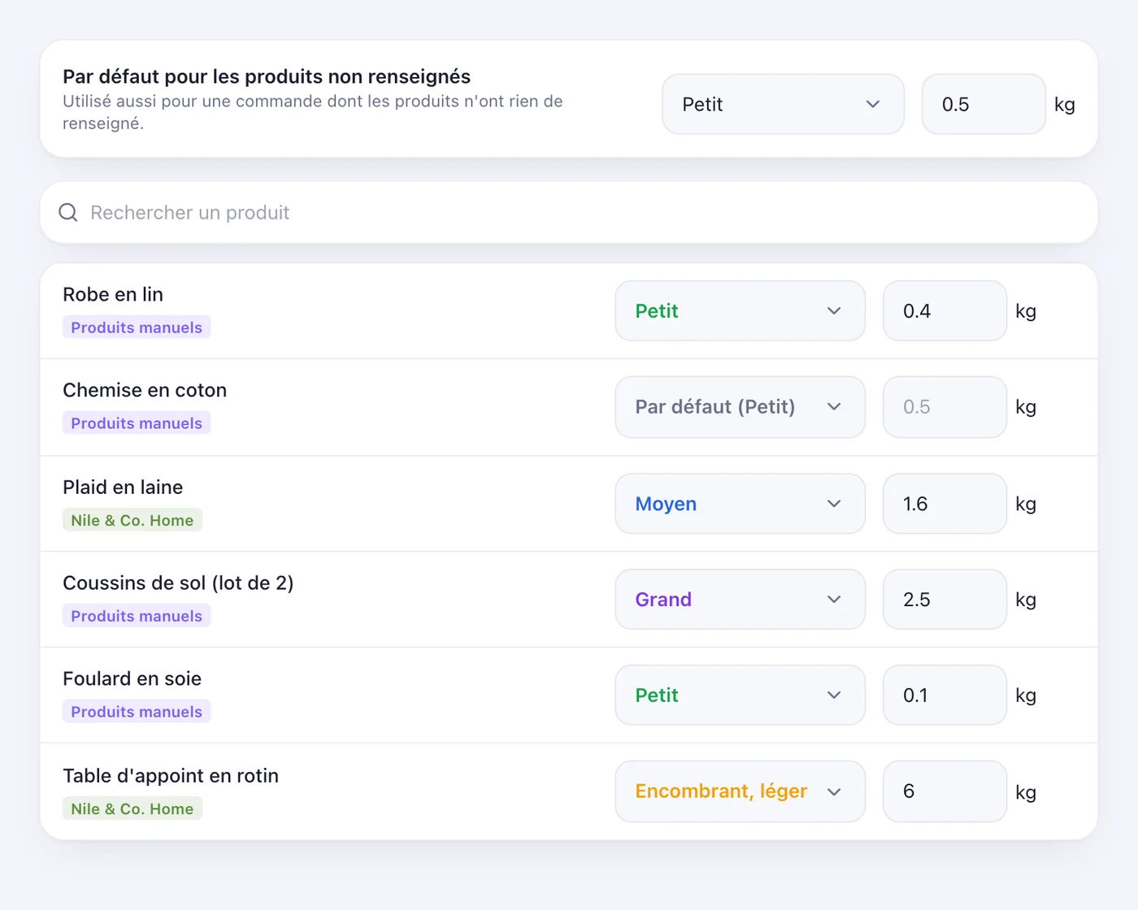Select the Chemise en coton product name
The width and height of the screenshot is (1138, 910).
pos(145,390)
